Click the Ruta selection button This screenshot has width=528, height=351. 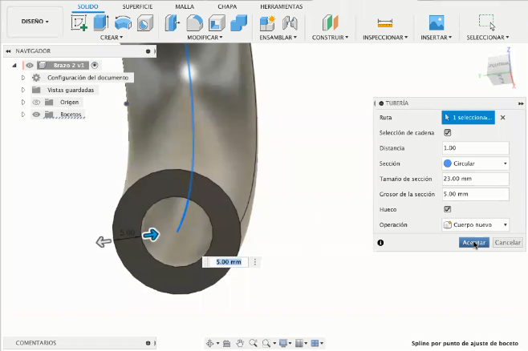click(x=468, y=118)
